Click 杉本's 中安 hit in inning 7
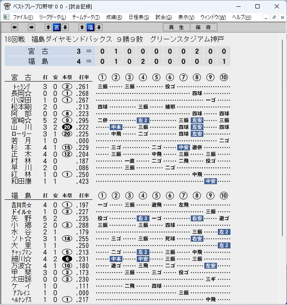The height and width of the screenshot is (305, 287). (184, 147)
